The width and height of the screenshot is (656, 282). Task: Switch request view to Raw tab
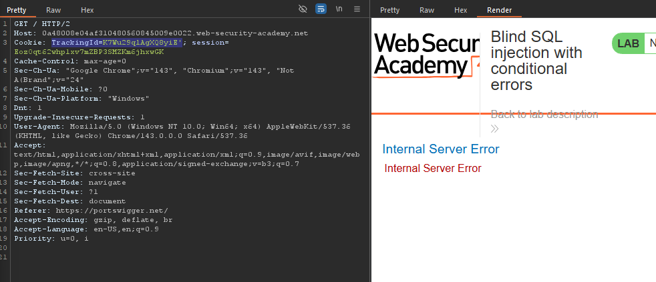tap(53, 9)
